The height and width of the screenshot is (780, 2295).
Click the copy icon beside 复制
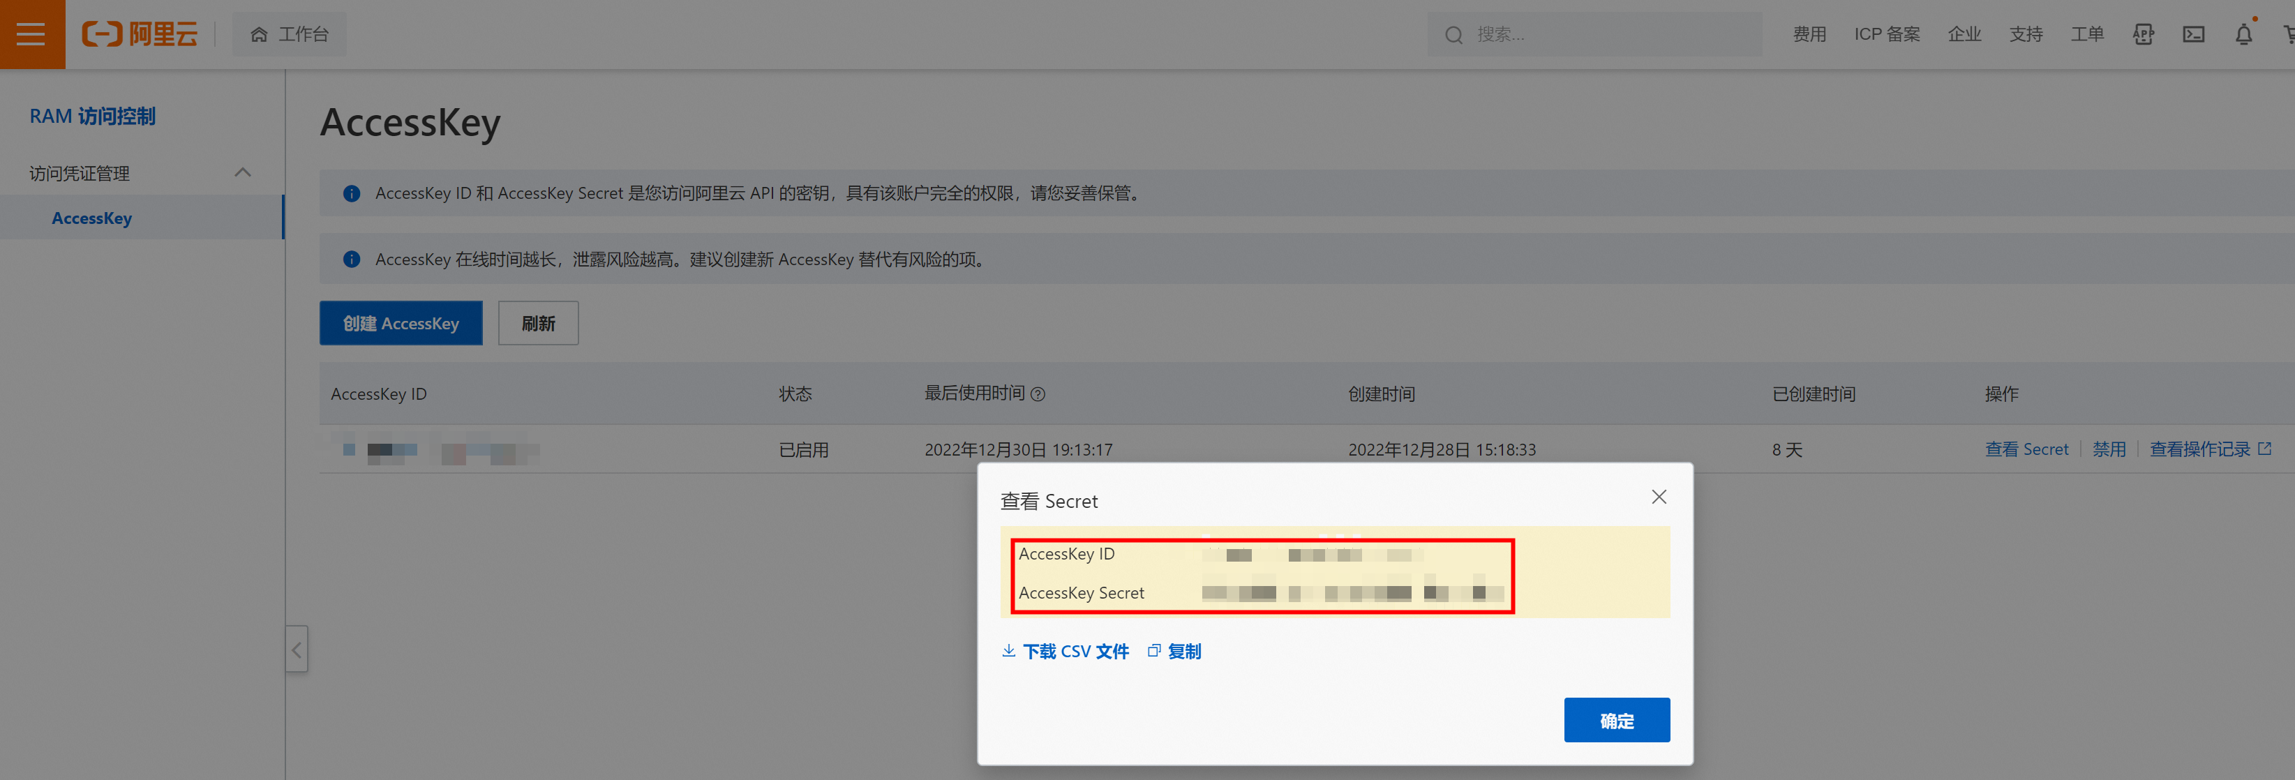click(1153, 650)
